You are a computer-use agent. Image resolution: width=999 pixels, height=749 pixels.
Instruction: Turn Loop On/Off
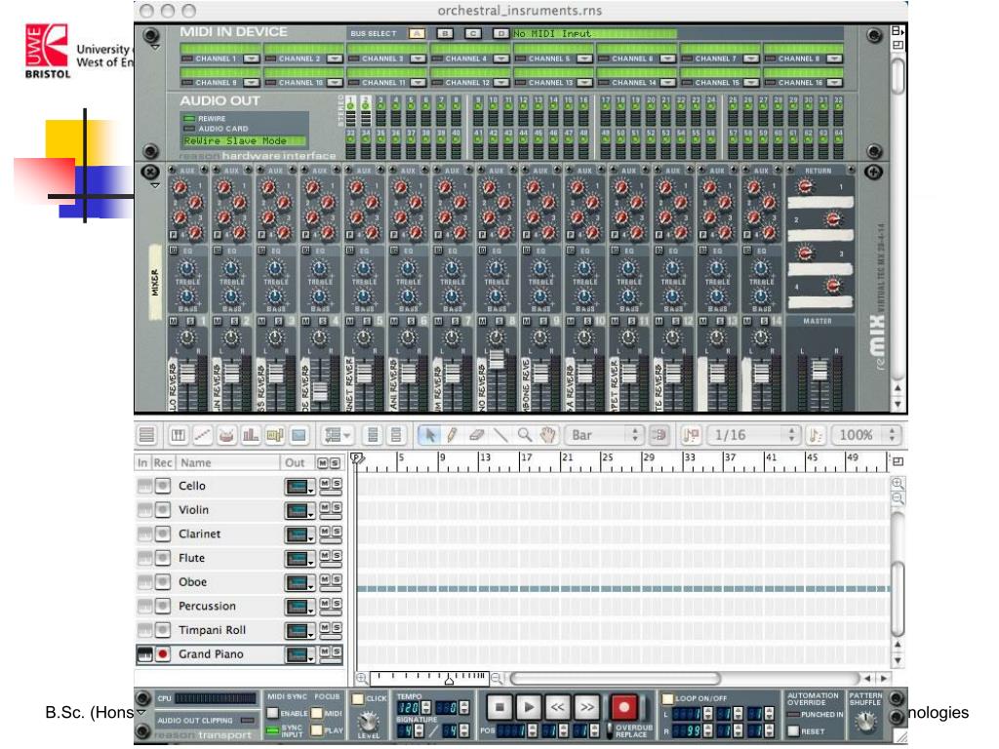667,698
